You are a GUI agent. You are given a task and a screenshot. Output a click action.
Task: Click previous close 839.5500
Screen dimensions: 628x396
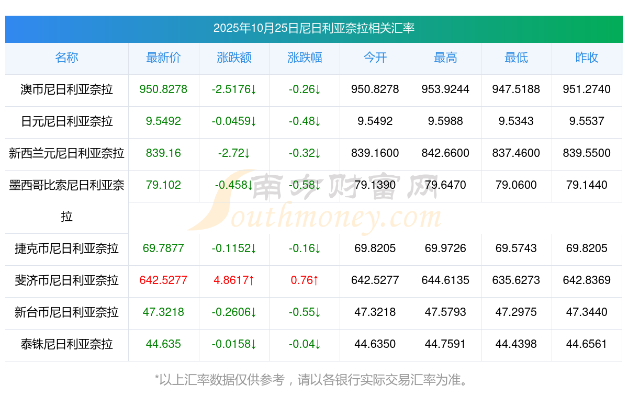pyautogui.click(x=587, y=153)
